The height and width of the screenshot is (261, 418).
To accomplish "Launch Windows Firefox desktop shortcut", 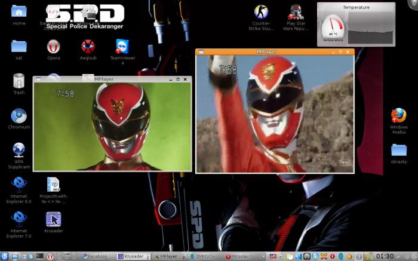I will pos(399,121).
